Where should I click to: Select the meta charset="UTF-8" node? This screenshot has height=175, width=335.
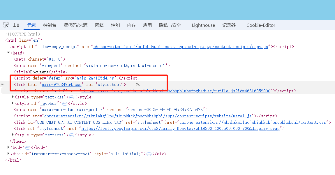(x=40, y=59)
